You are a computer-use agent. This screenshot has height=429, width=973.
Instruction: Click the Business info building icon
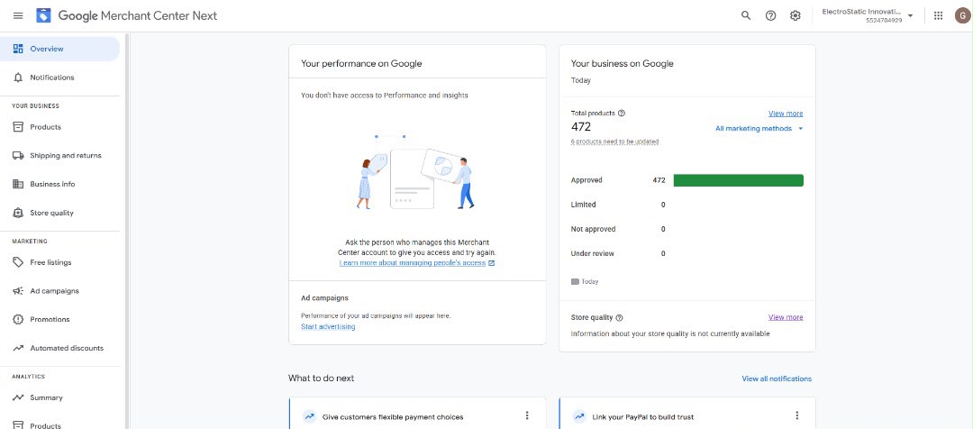pos(18,185)
